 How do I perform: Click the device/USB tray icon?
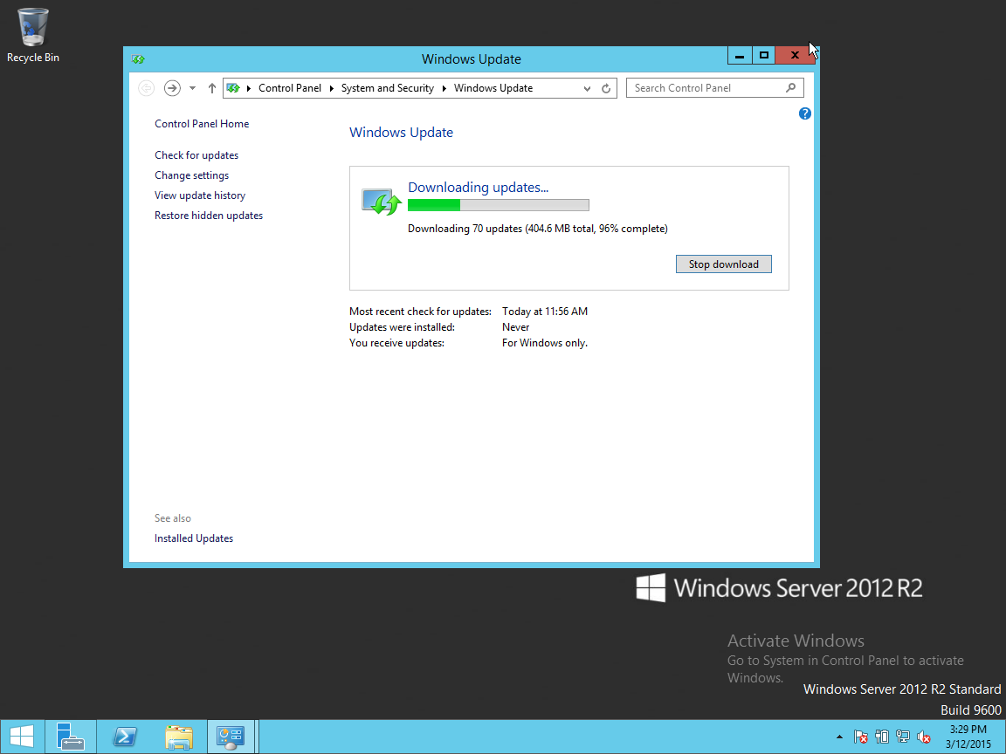coord(882,737)
